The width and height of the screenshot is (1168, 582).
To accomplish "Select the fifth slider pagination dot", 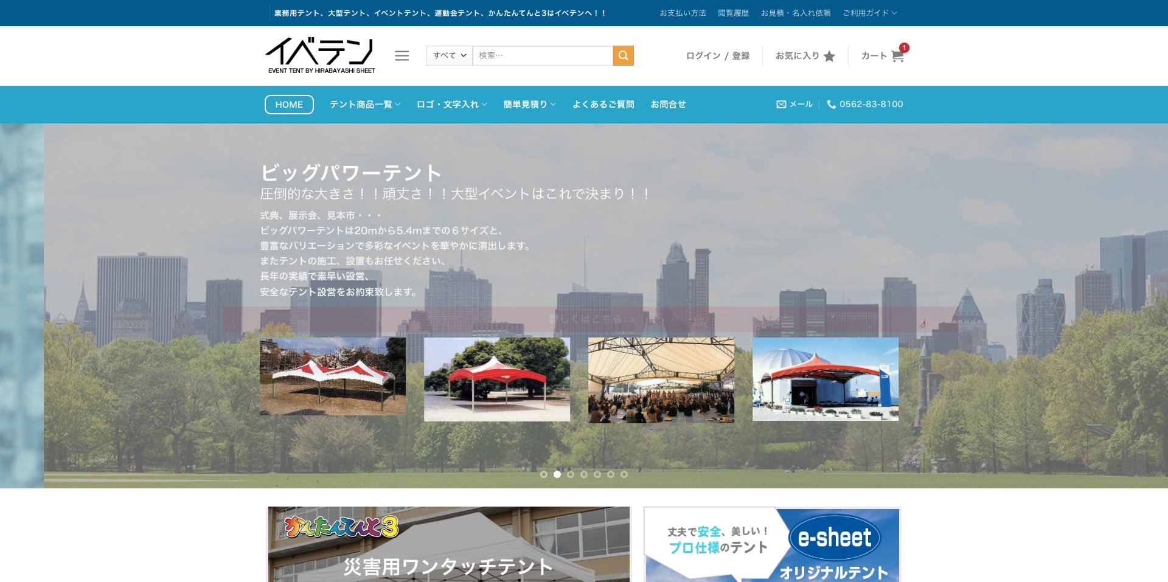I will [x=597, y=474].
